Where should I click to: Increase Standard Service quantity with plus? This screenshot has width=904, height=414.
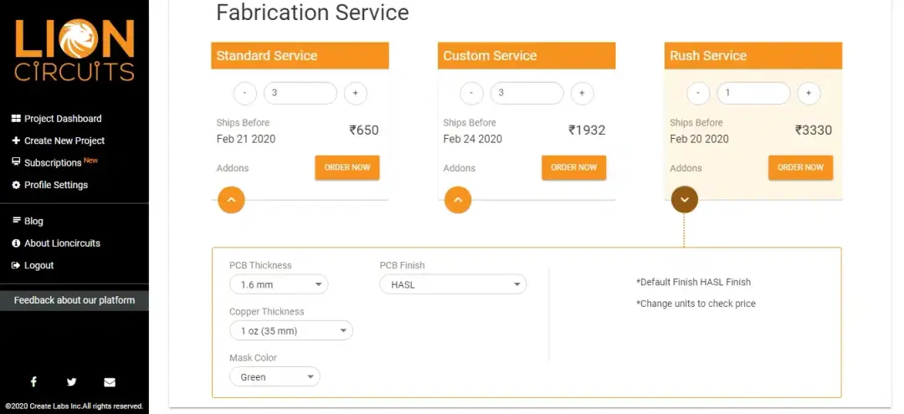(356, 94)
